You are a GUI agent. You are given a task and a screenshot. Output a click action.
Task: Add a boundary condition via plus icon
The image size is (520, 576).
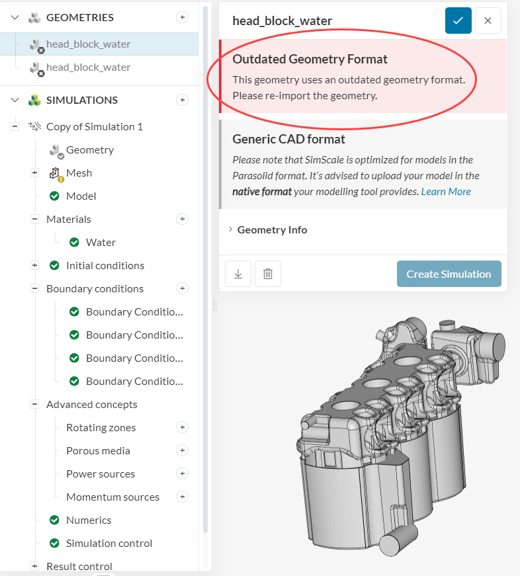pyautogui.click(x=183, y=288)
